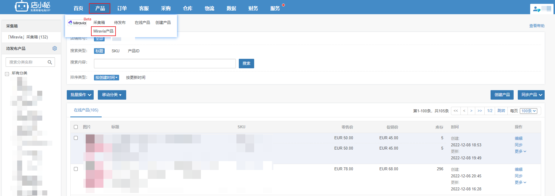Go to first page with << button
This screenshot has width=555, height=196.
(x=456, y=111)
